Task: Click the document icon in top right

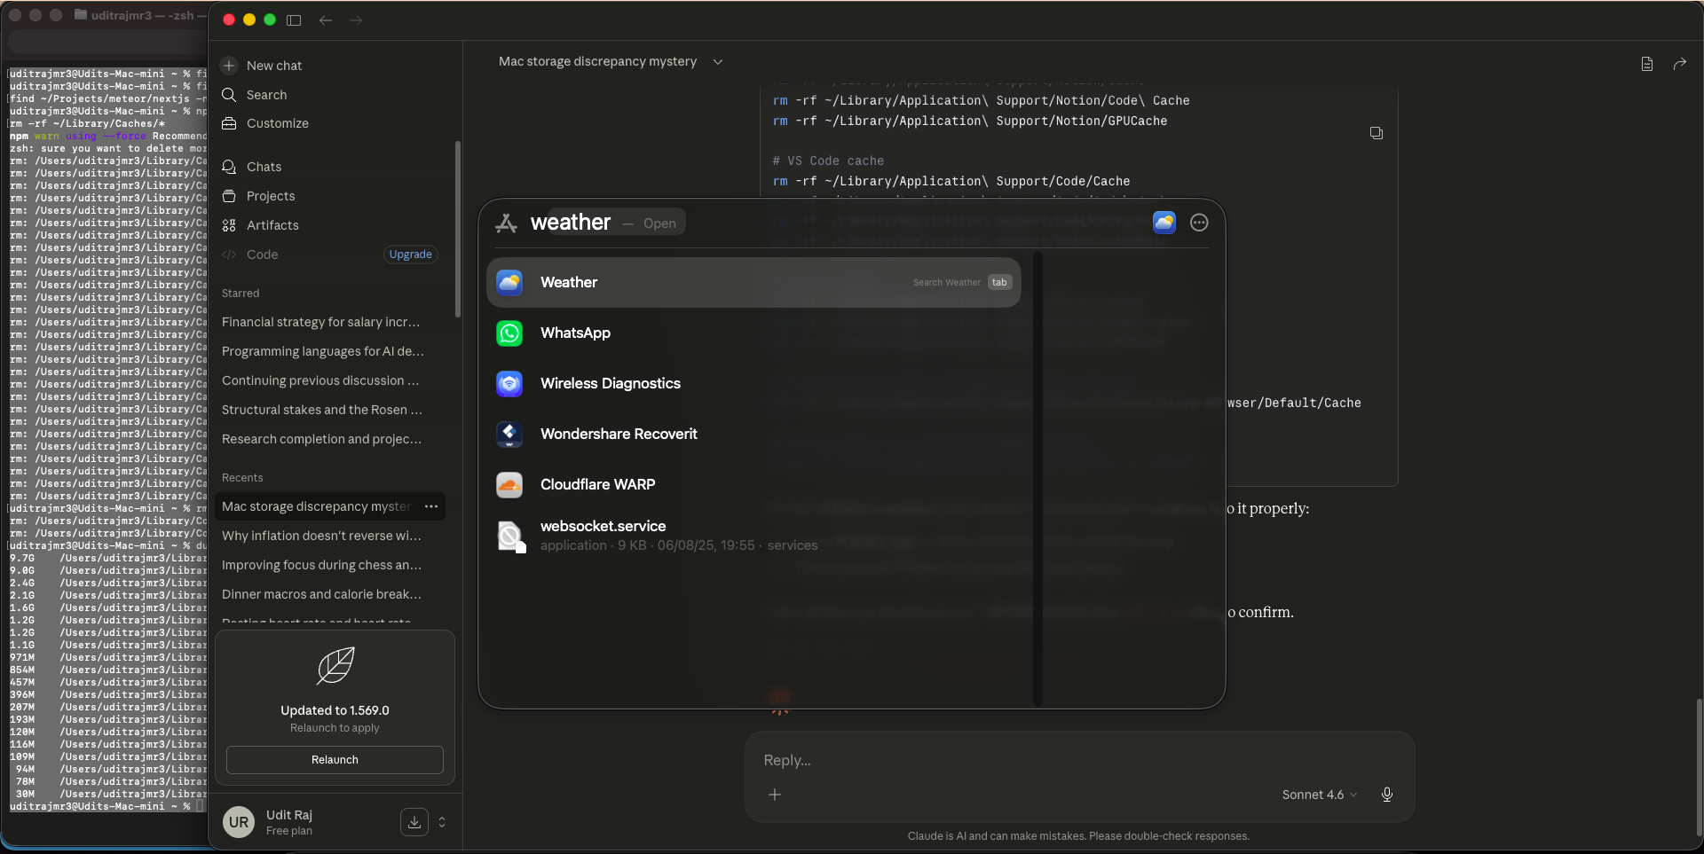Action: 1646,64
